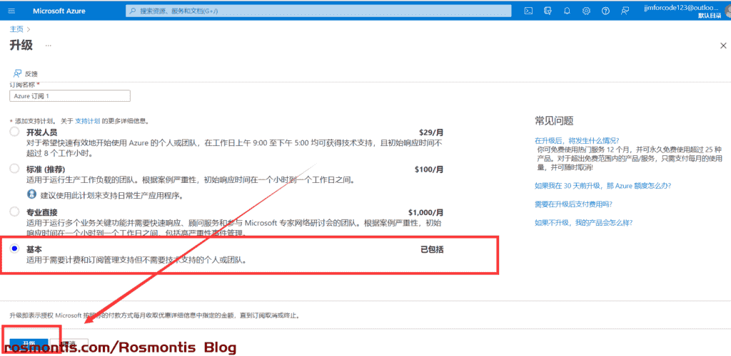Click the 已包括 label
The height and width of the screenshot is (356, 731).
(x=432, y=250)
